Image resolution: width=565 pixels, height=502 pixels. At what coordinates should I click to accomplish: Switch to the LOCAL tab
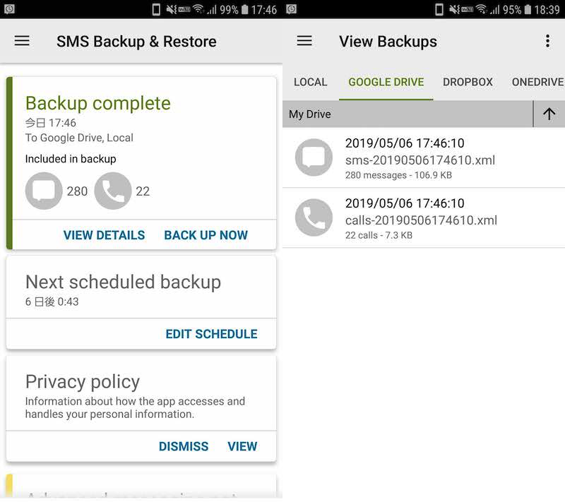coord(310,82)
